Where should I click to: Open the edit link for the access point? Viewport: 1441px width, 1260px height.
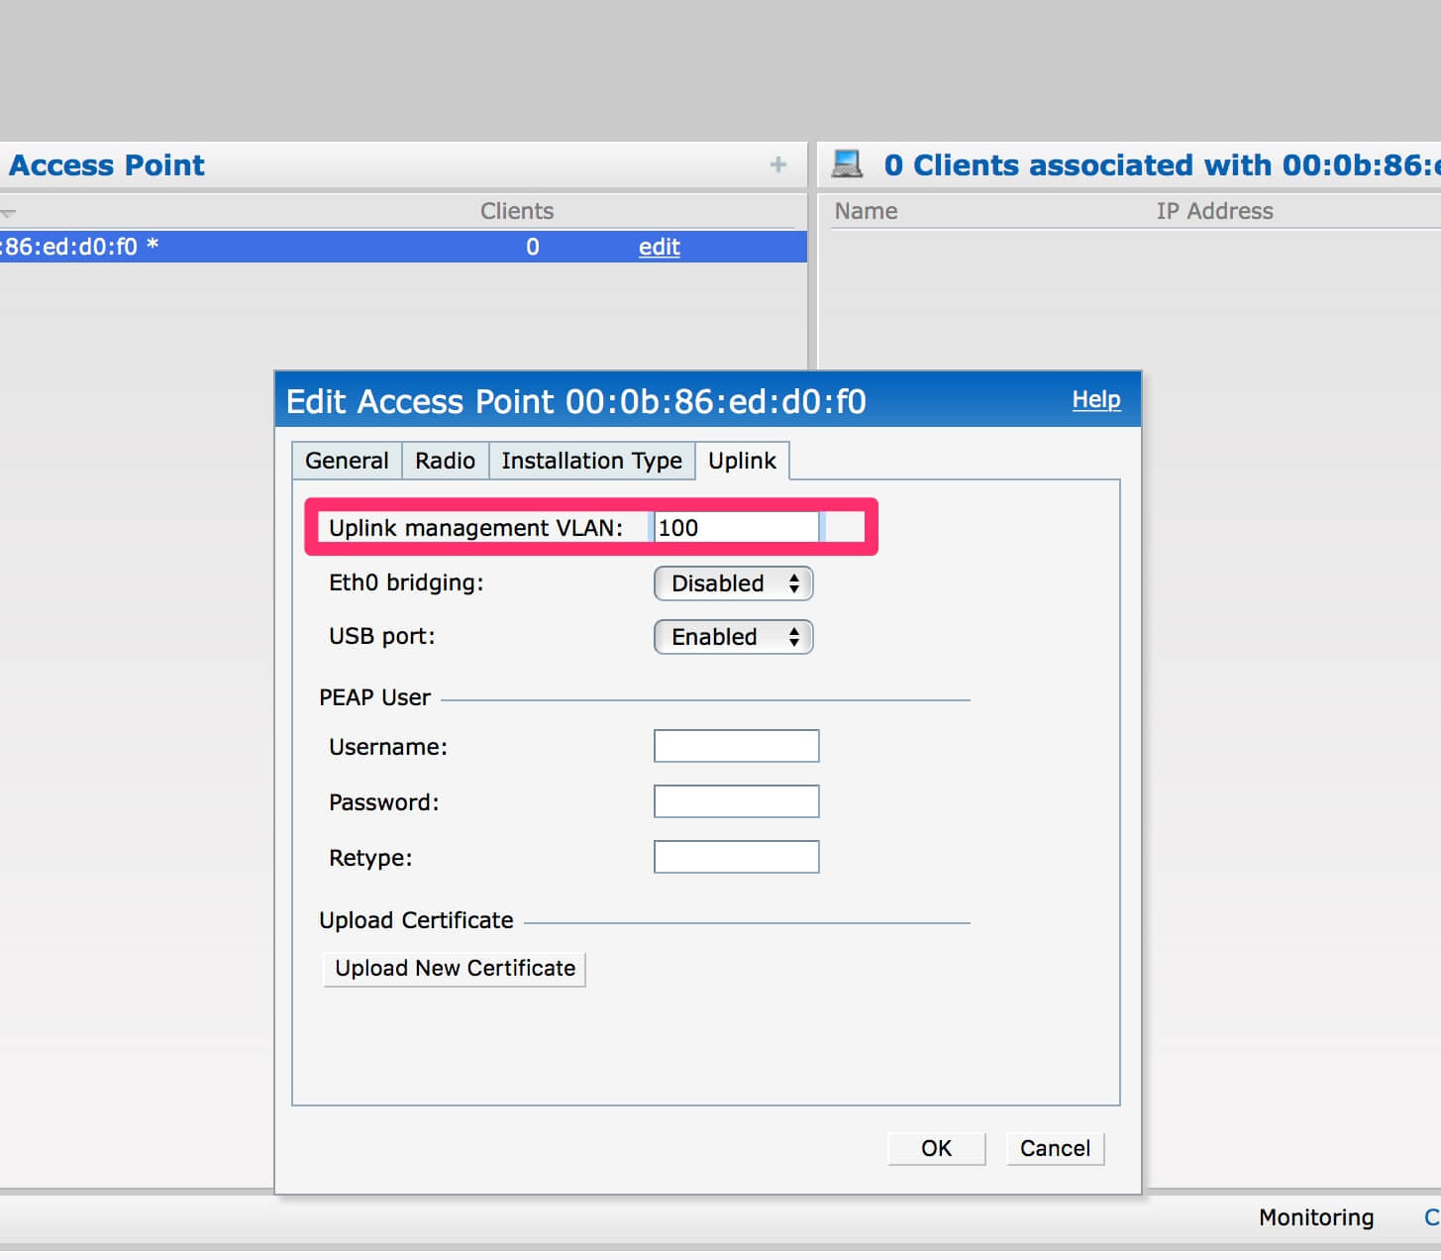[658, 247]
